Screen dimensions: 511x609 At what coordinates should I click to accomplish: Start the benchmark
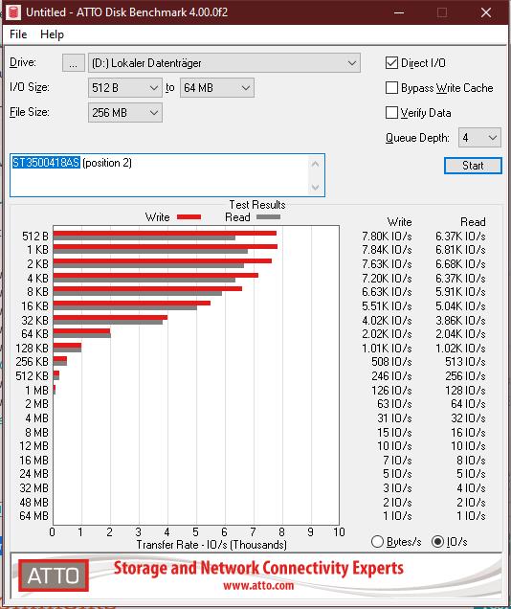[473, 166]
